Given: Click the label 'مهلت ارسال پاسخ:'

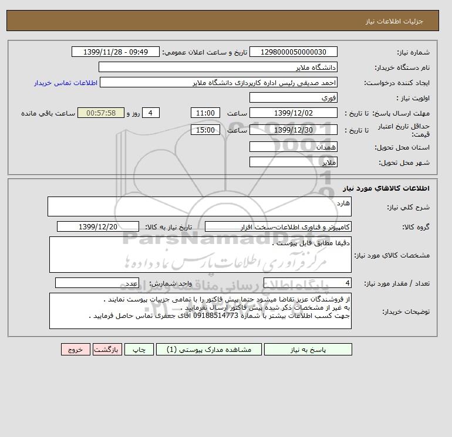Looking at the screenshot, I should (401, 113).
